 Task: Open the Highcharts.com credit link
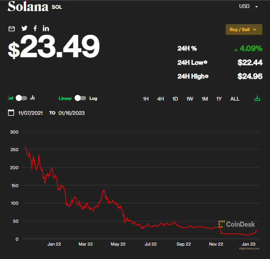[249, 249]
